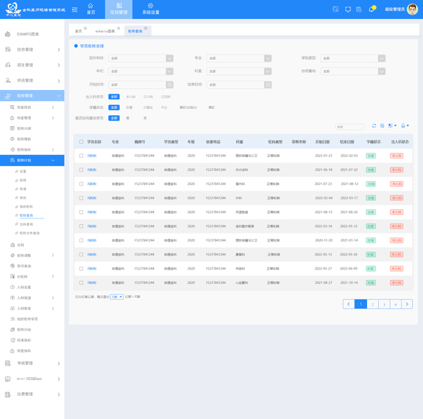This screenshot has height=419, width=423.
Task: Expand the 招生管理 menu chevron
Action: click(59, 65)
